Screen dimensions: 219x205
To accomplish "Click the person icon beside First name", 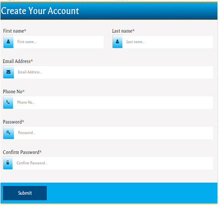I will 8,41.
